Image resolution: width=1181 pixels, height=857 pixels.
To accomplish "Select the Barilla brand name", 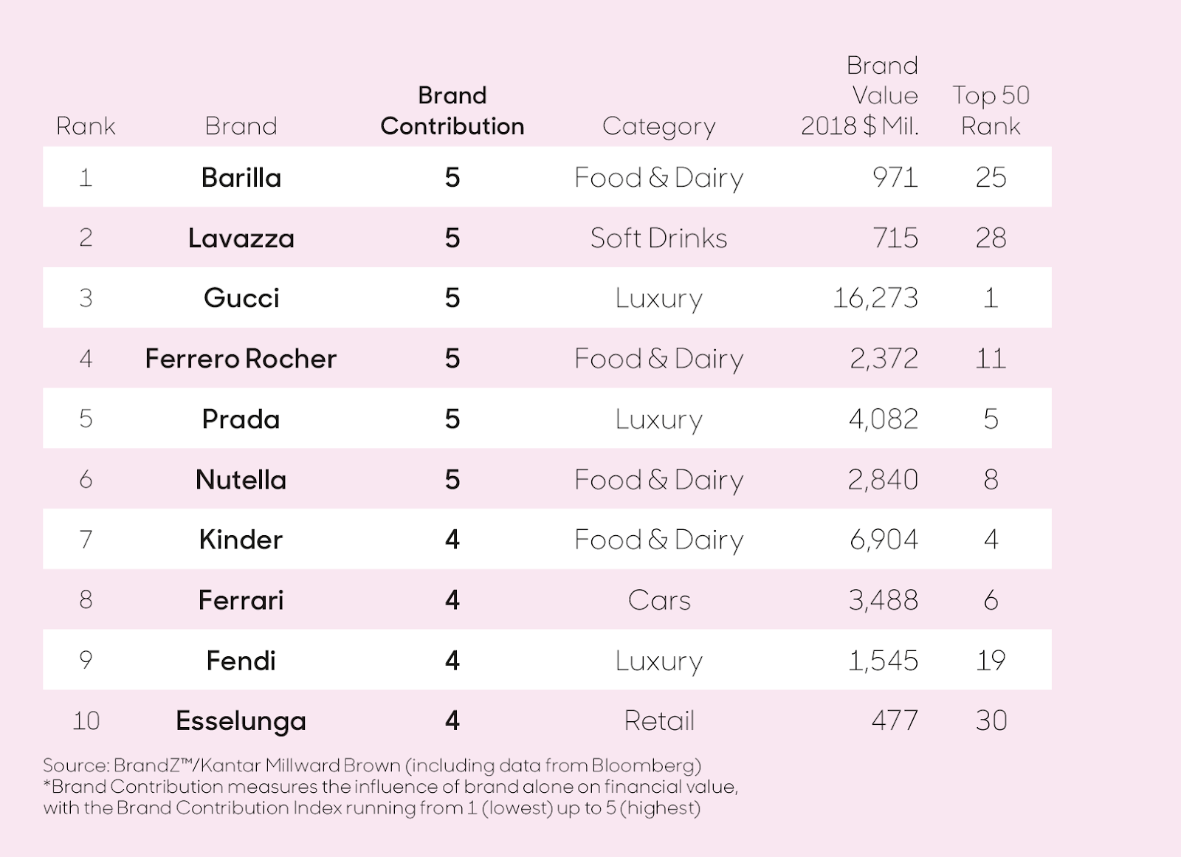I will (241, 178).
